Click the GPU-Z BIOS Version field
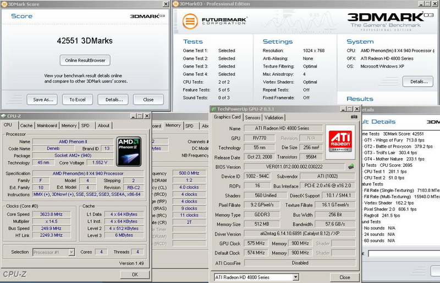 click(294, 167)
